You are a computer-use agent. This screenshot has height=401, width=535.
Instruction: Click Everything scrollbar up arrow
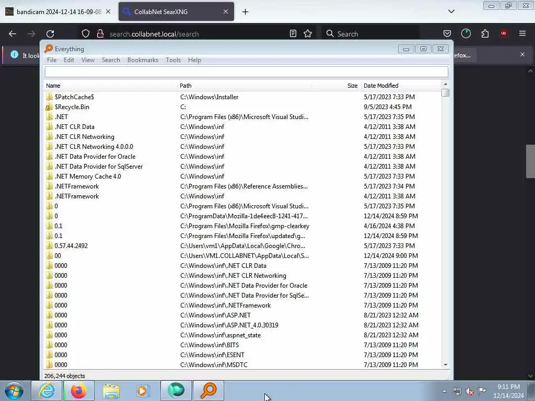click(x=445, y=84)
